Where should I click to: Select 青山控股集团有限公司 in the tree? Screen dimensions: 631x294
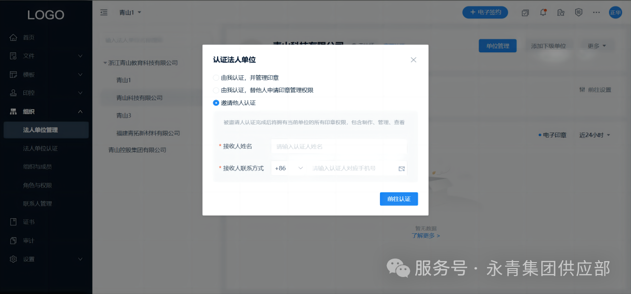137,150
